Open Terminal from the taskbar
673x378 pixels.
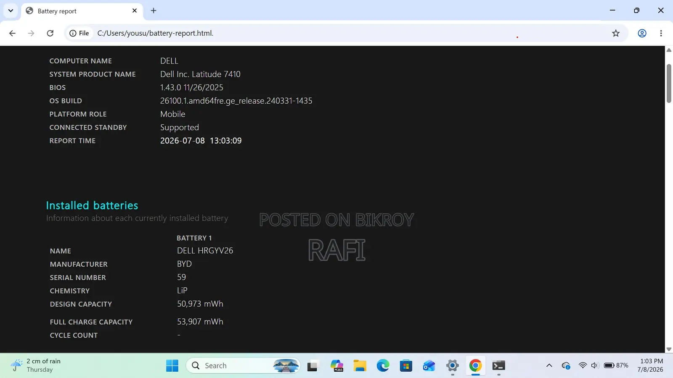pos(499,366)
